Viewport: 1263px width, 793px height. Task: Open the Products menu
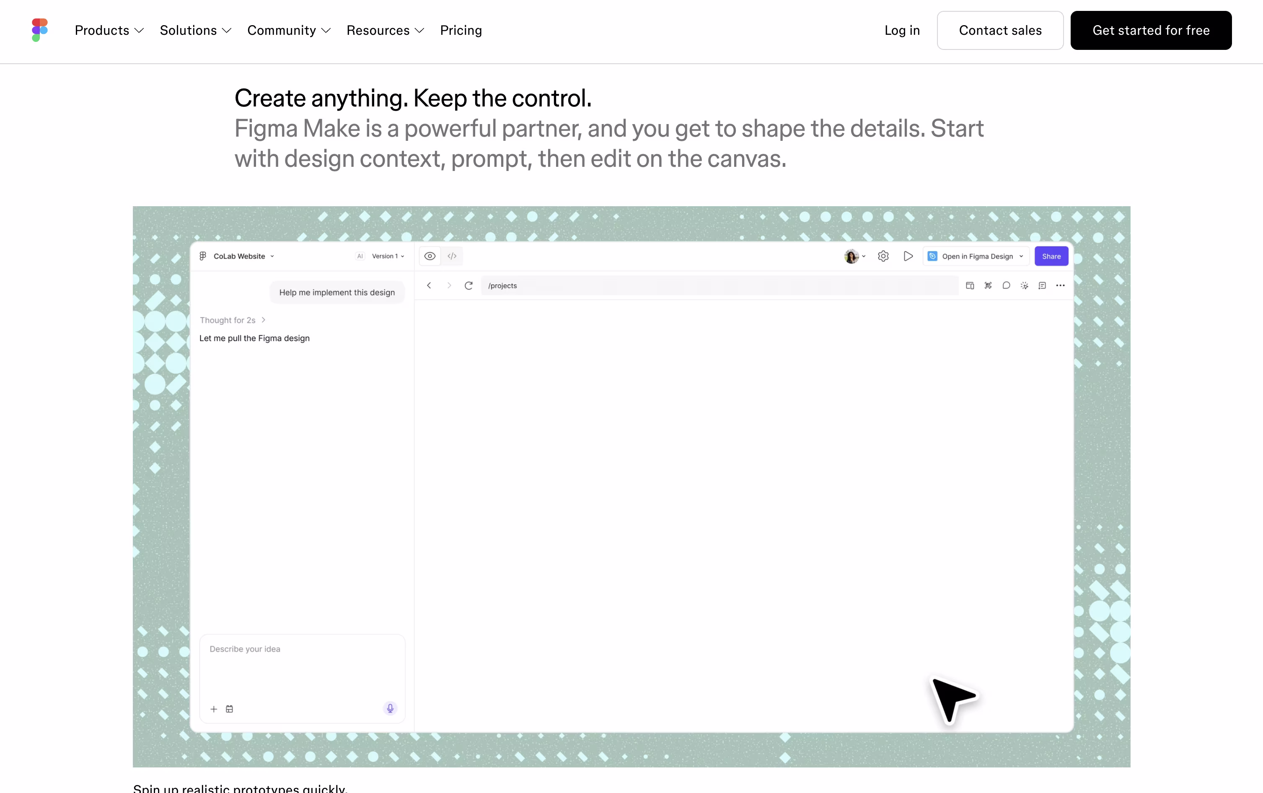[x=109, y=31]
